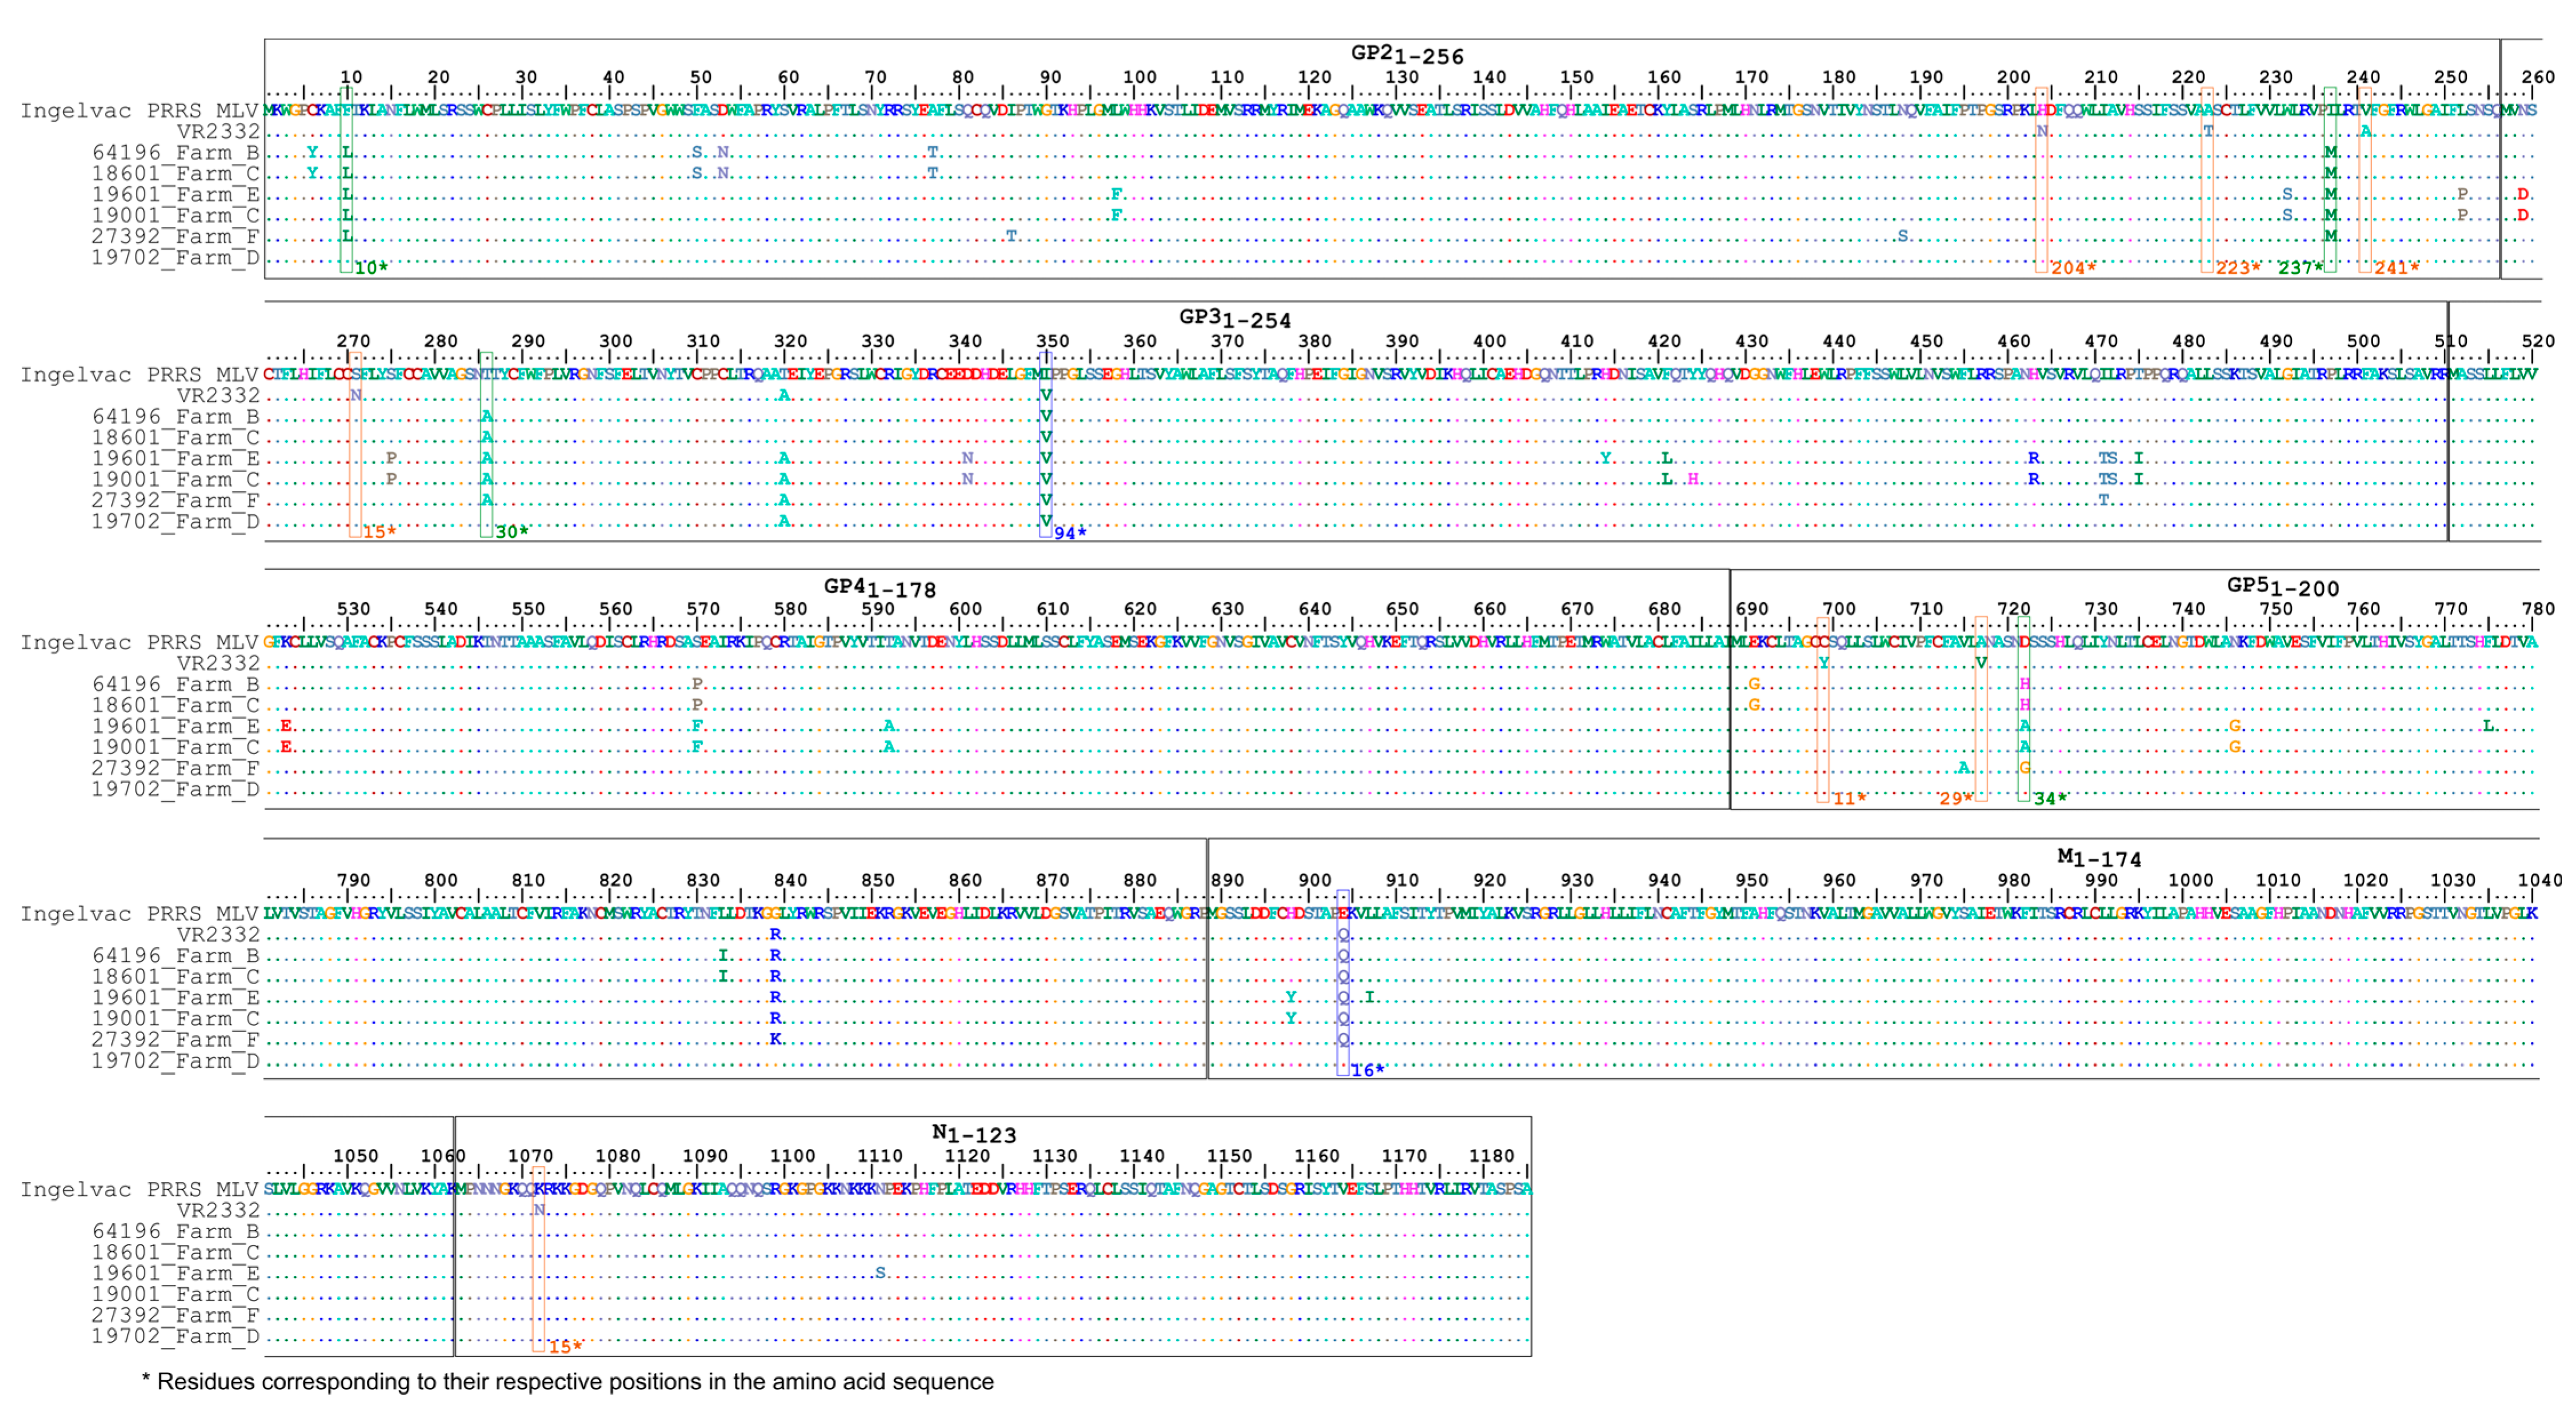
Task: Click the green 10* residue marker
Action: pyautogui.click(x=371, y=268)
